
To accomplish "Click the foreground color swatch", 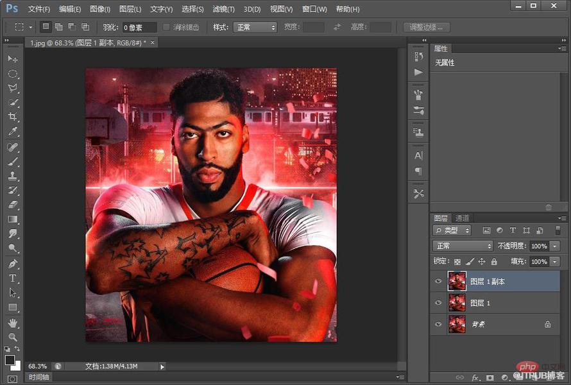I will click(10, 360).
